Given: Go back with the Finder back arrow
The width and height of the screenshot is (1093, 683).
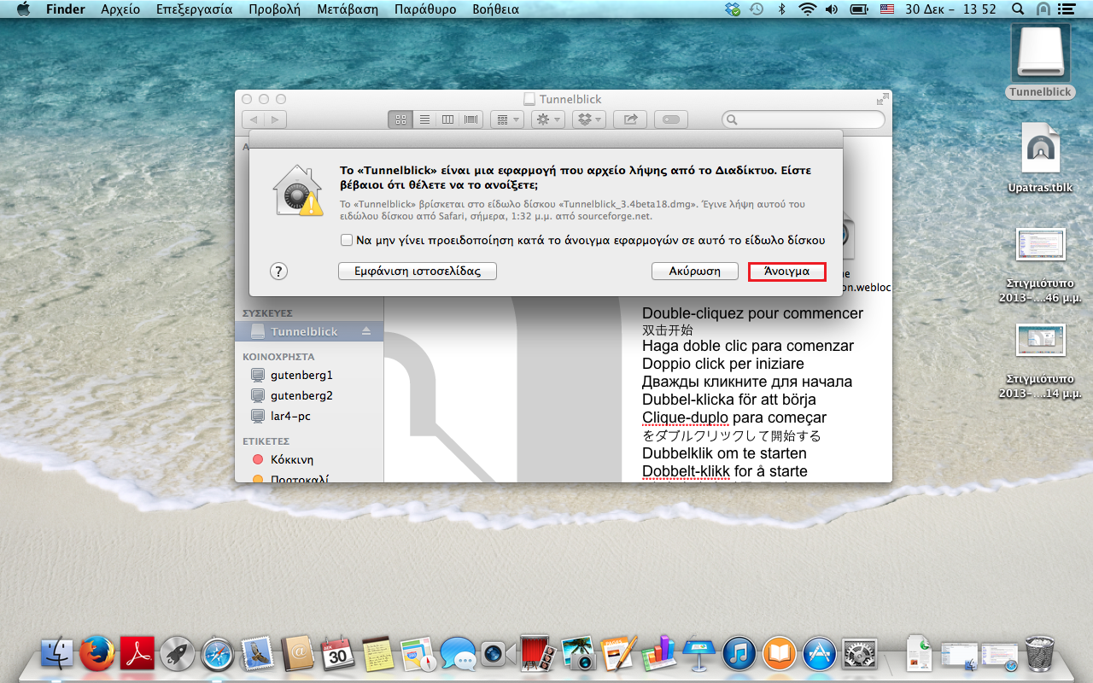Looking at the screenshot, I should pos(254,120).
